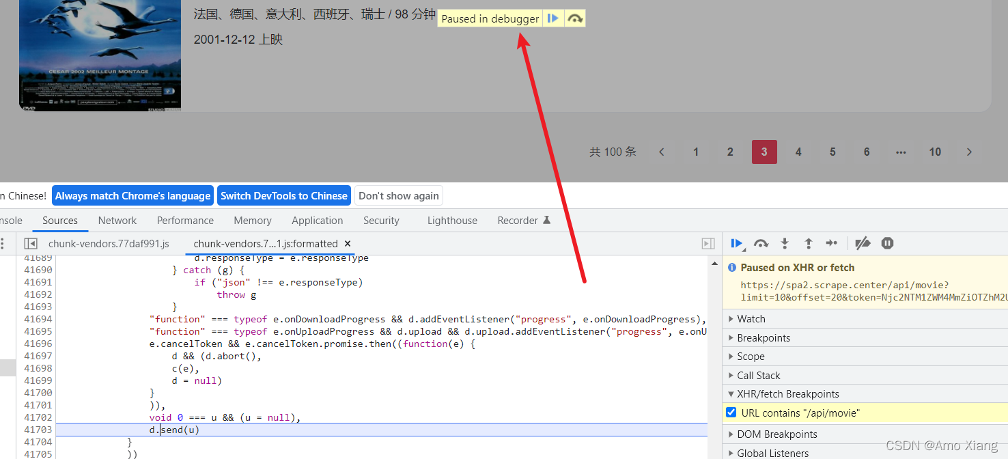Go to page 1
The height and width of the screenshot is (459, 1008).
tap(696, 152)
